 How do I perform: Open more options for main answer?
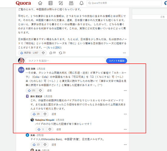click(124, 53)
